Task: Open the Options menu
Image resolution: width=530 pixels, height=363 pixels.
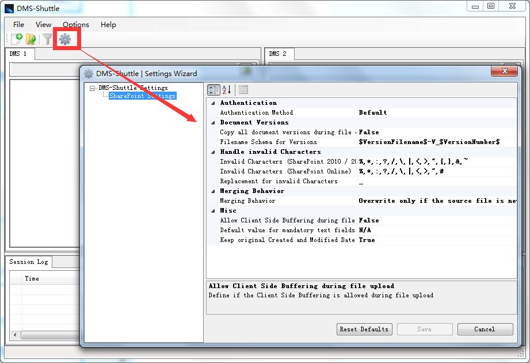Action: pyautogui.click(x=76, y=24)
